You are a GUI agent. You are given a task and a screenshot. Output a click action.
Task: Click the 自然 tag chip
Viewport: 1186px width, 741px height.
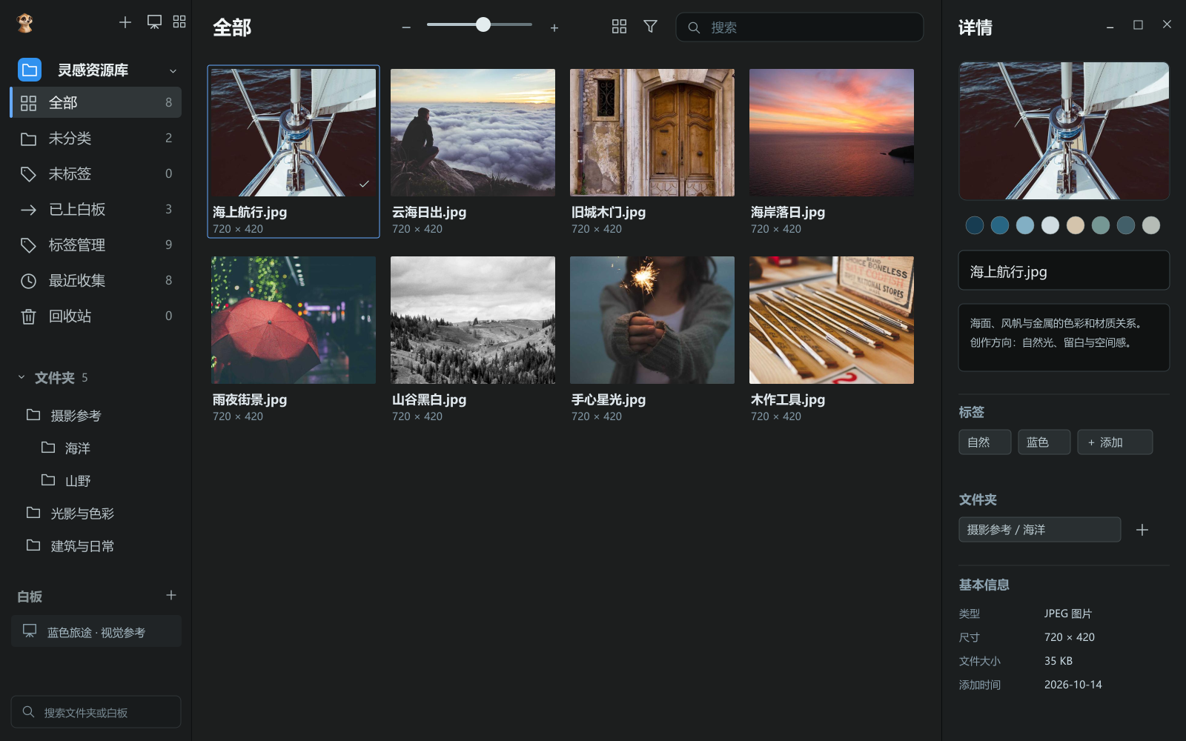985,442
